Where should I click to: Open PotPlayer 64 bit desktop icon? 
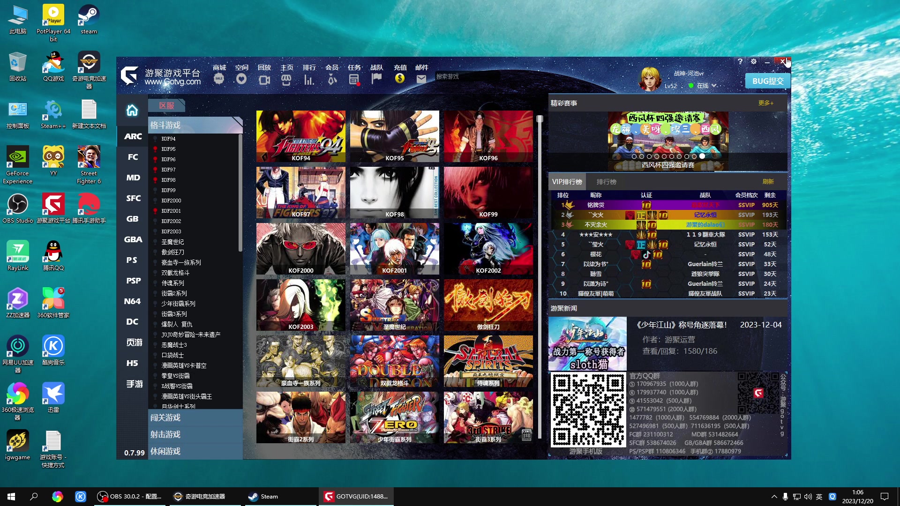coord(53,23)
